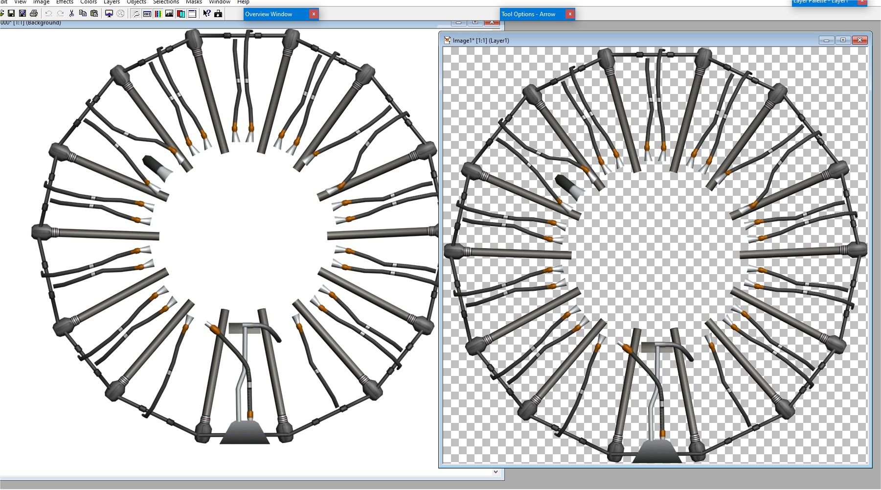Click the Save floppy disk icon
881x490 pixels.
click(11, 14)
